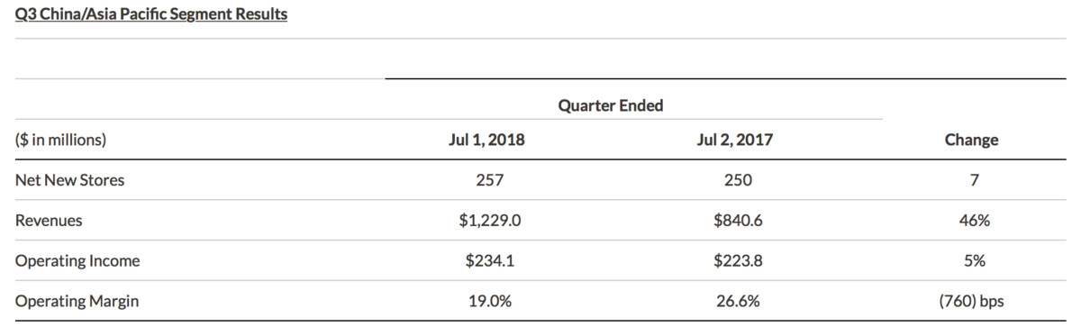Select the Quarter Ended column header
Screen dimensions: 1081x336
[611, 105]
